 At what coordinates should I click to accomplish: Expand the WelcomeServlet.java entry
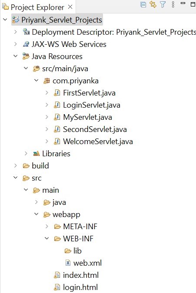(47, 141)
